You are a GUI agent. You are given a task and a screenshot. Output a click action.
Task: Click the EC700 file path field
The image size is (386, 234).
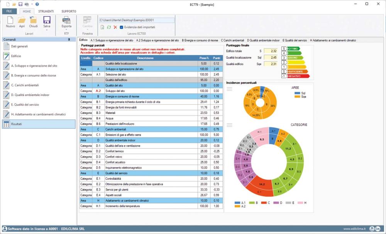(137, 20)
